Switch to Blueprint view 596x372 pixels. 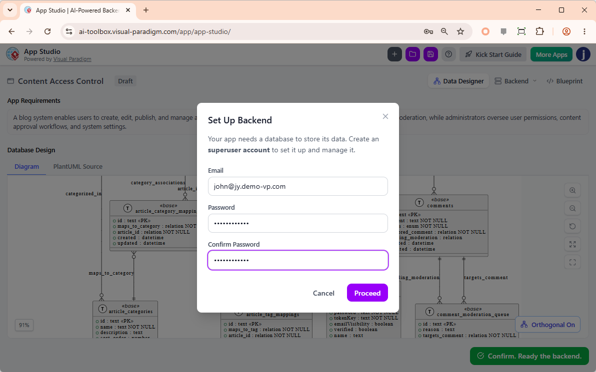click(564, 81)
